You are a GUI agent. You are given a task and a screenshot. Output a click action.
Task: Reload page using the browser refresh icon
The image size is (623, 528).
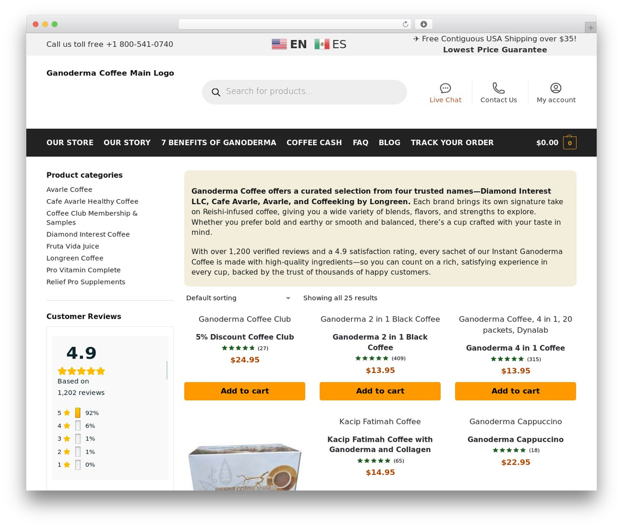pos(405,24)
